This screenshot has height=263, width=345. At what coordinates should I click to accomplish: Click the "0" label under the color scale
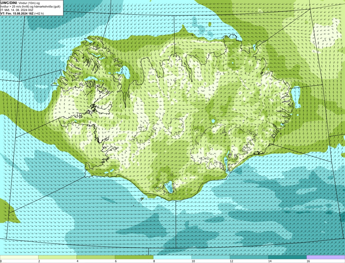coord(1,261)
